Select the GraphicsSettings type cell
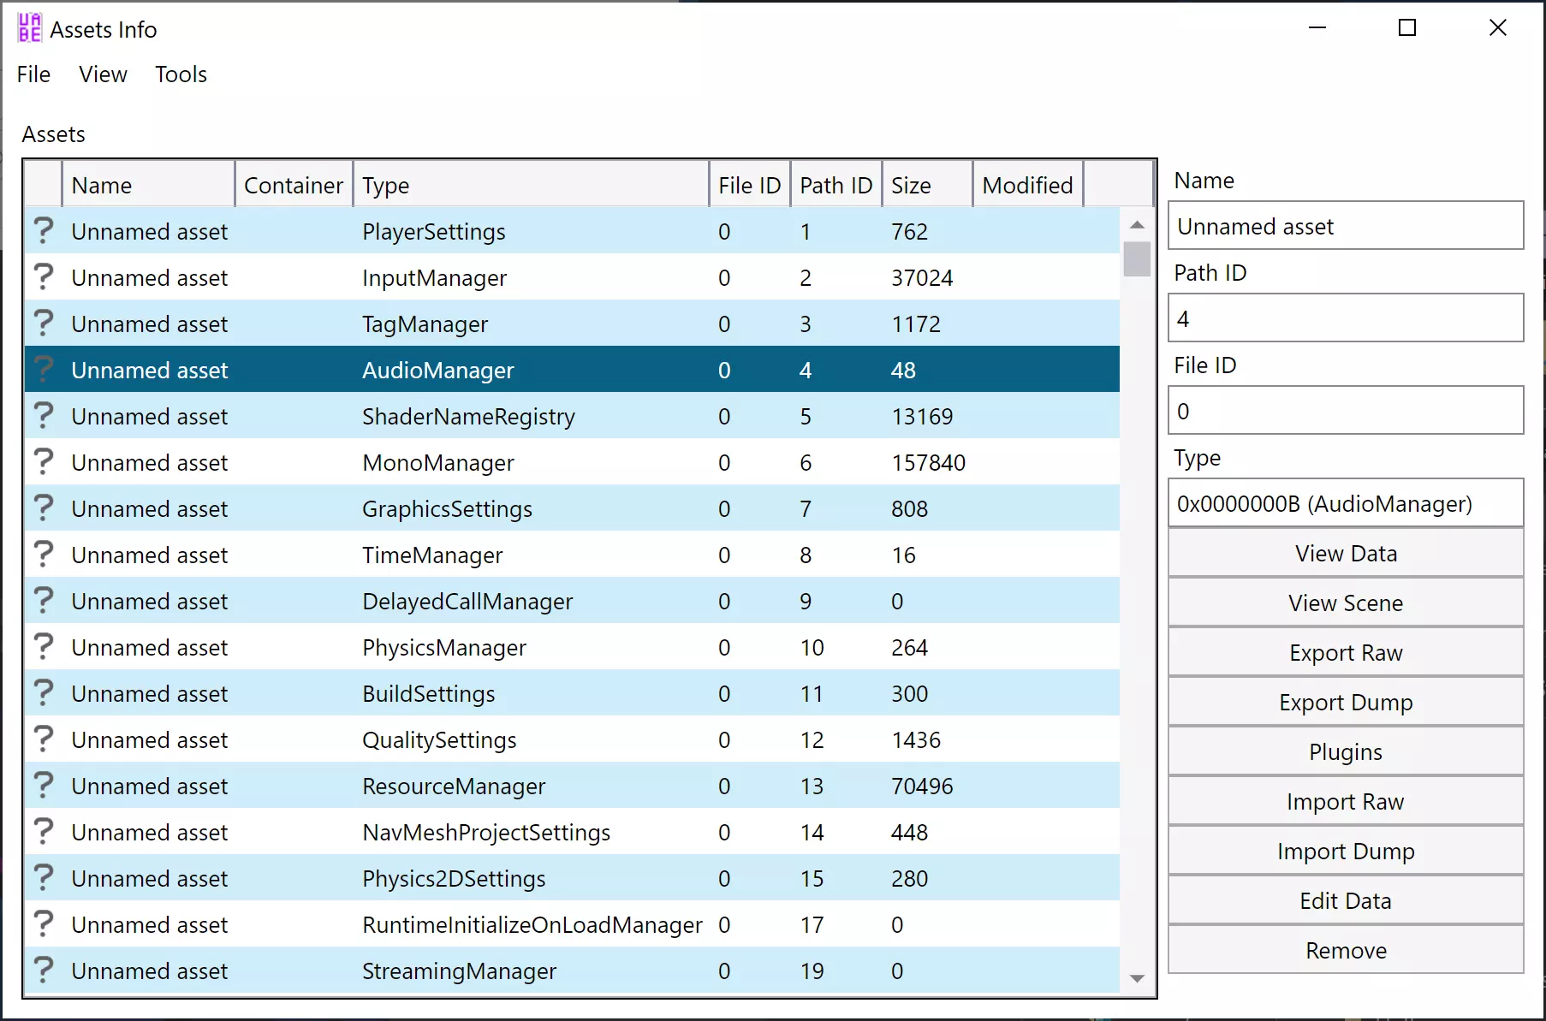Viewport: 1546px width, 1021px height. pos(531,508)
